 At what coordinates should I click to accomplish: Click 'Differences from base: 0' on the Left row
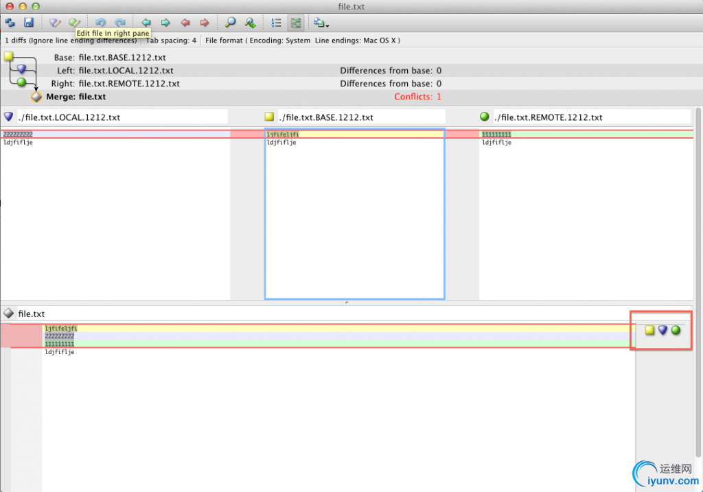click(391, 71)
